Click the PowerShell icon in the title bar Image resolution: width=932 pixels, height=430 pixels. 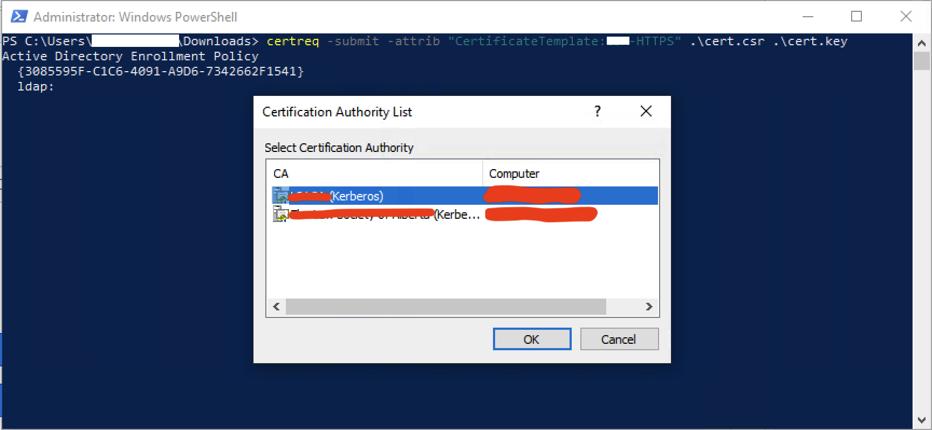click(19, 17)
